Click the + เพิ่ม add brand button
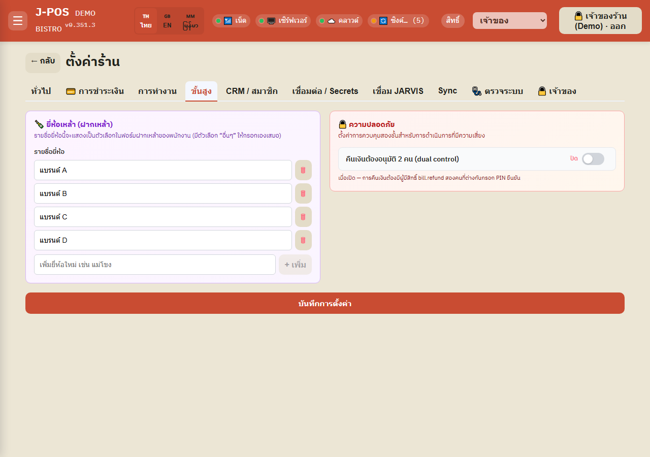The height and width of the screenshot is (457, 650). (x=295, y=265)
